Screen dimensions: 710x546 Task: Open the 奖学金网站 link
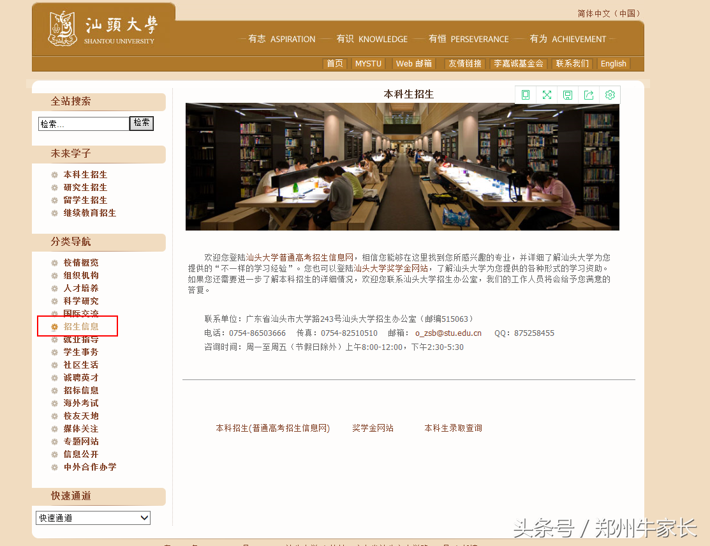click(373, 428)
